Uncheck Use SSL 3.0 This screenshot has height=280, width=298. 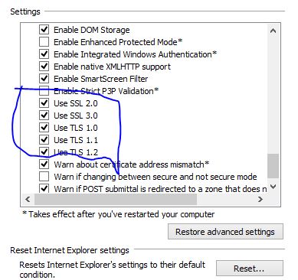tap(44, 116)
